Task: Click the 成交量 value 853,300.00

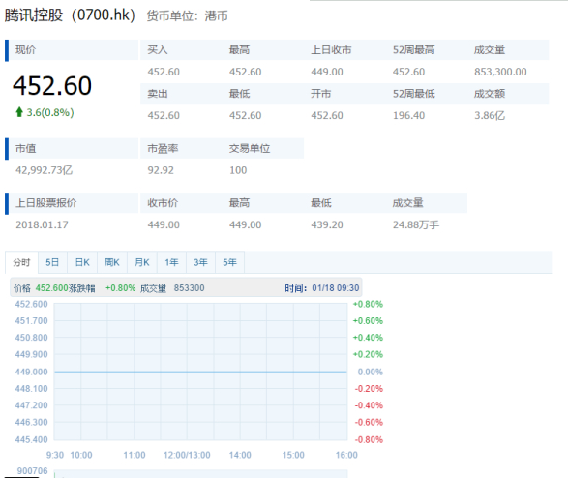Action: [500, 72]
